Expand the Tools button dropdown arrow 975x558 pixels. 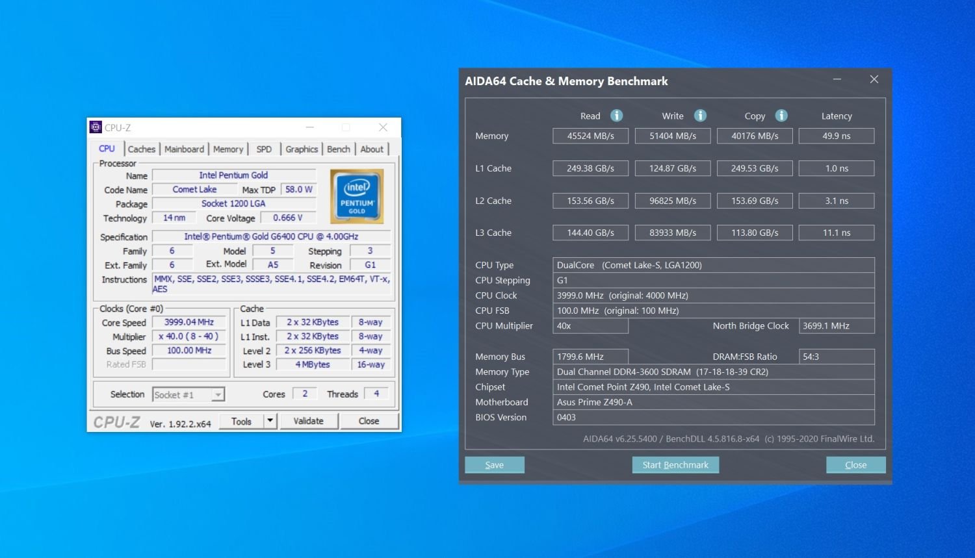pyautogui.click(x=270, y=421)
